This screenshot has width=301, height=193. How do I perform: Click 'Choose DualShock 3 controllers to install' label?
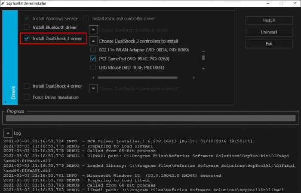click(x=138, y=41)
